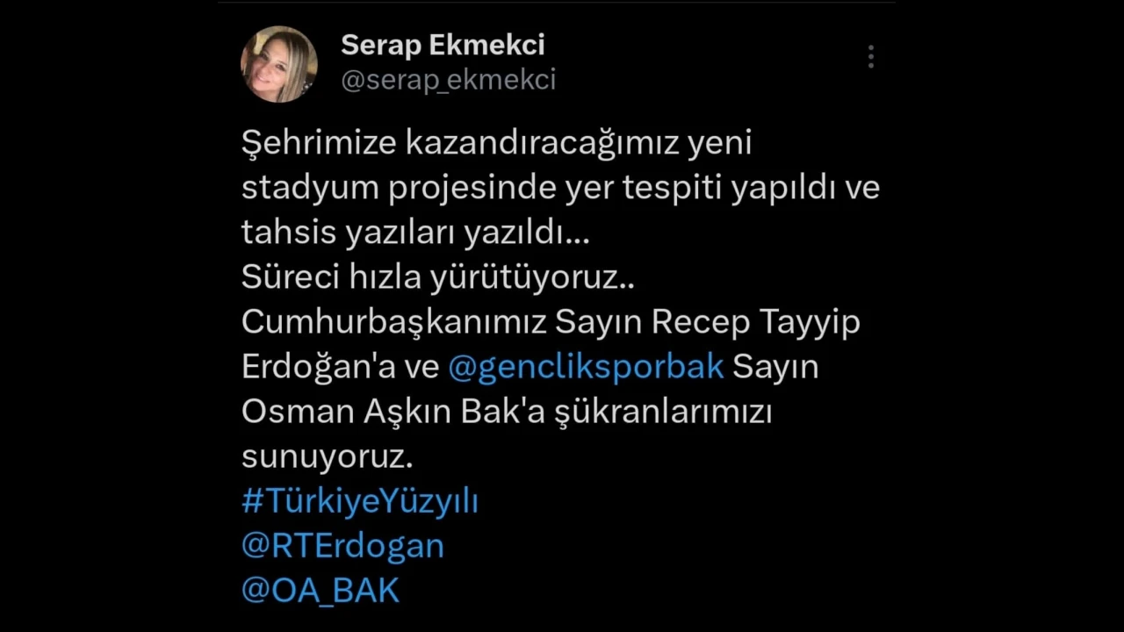Open the @serap_ekmekci handle link
1124x632 pixels.
click(448, 80)
